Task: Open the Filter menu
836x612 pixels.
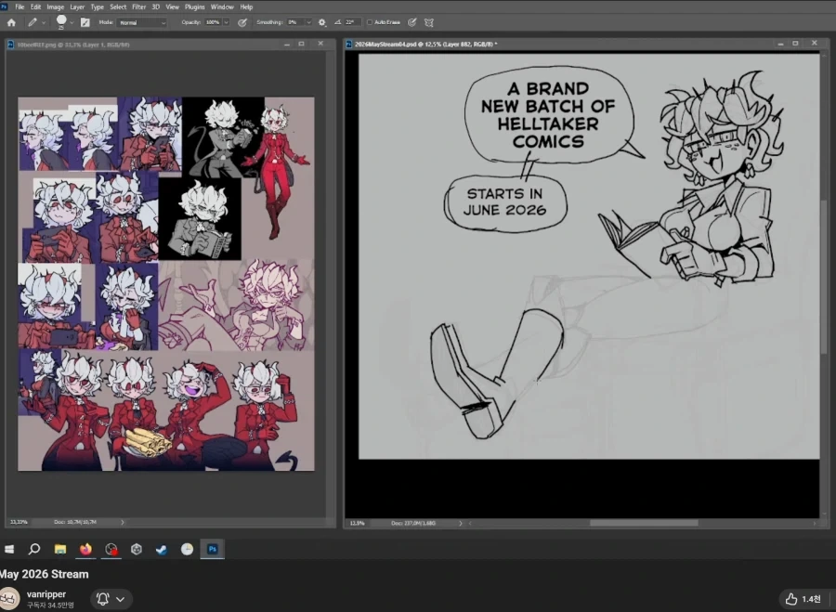Action: tap(138, 7)
